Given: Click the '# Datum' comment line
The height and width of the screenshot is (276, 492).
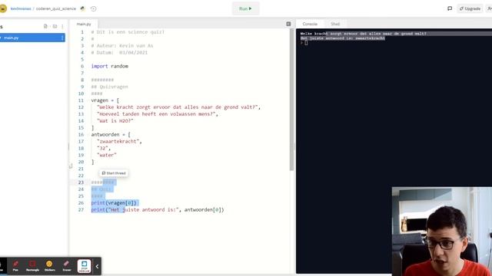Looking at the screenshot, I should tap(119, 53).
